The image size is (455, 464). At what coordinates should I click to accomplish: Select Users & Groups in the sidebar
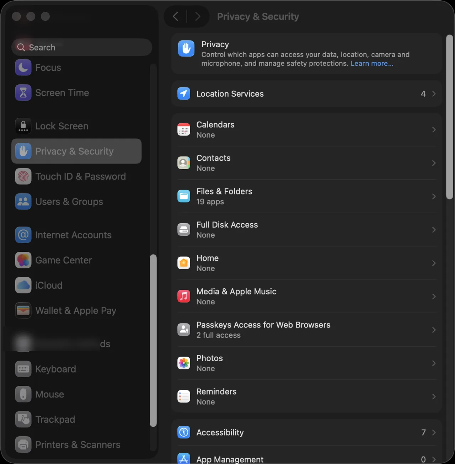76,202
